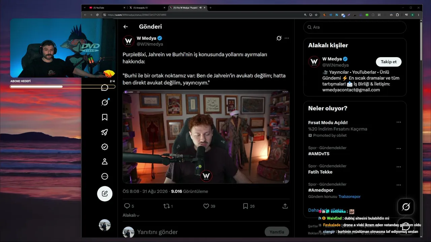Viewport: 431px width, 242px height.
Task: Open the More circle in the sidebar
Action: click(105, 176)
